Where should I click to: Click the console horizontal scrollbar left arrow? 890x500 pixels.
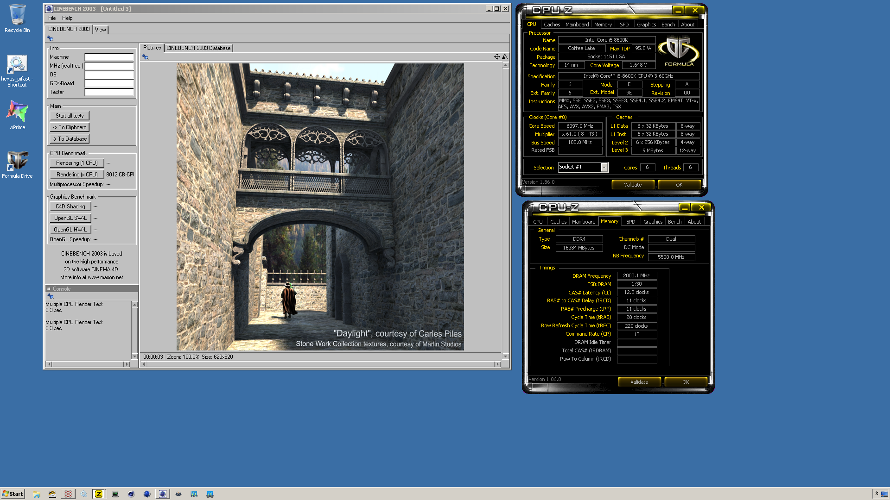click(x=49, y=364)
